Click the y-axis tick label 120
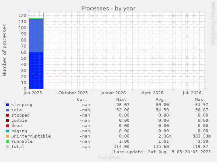Viewport: 217px width, 162px height. tap(22, 16)
